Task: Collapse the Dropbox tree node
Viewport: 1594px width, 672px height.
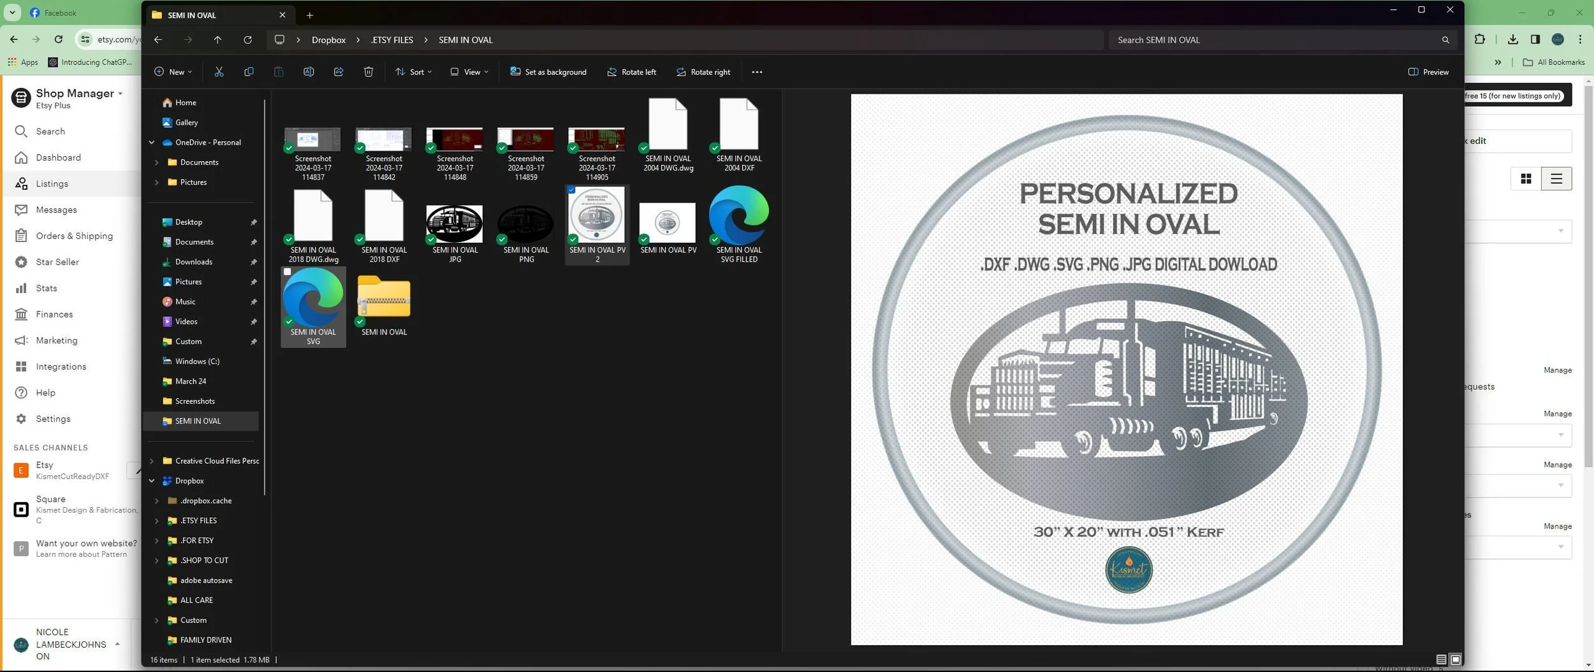Action: pyautogui.click(x=152, y=481)
